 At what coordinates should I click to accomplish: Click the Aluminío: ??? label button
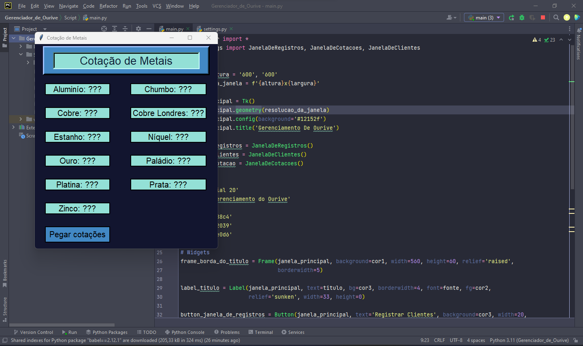77,89
